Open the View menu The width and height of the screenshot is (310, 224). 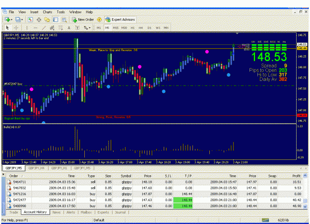point(22,12)
